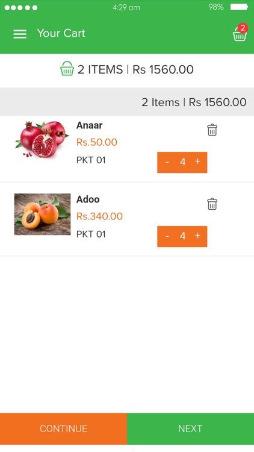Click the battery icon in status bar
The height and width of the screenshot is (452, 254).
239,7
